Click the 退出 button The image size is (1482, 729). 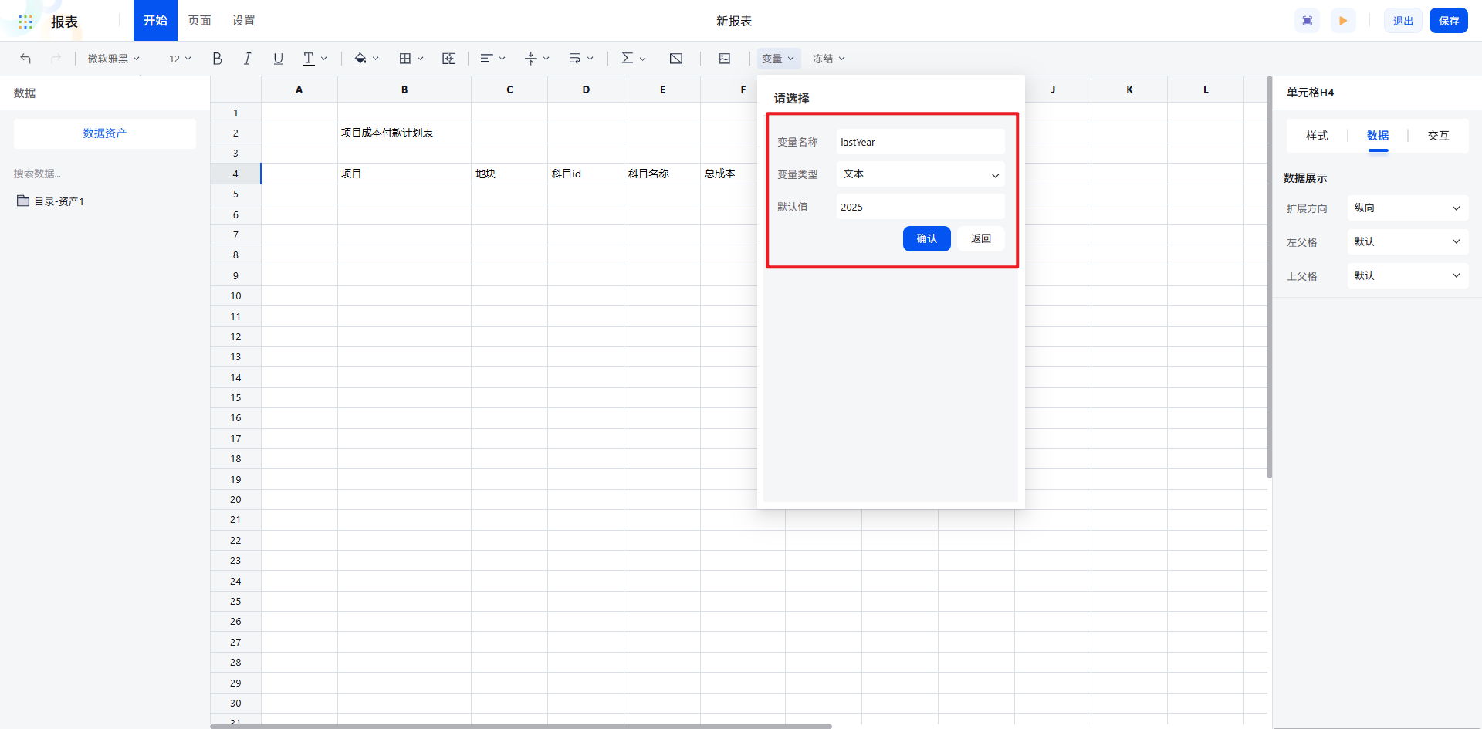[1402, 21]
